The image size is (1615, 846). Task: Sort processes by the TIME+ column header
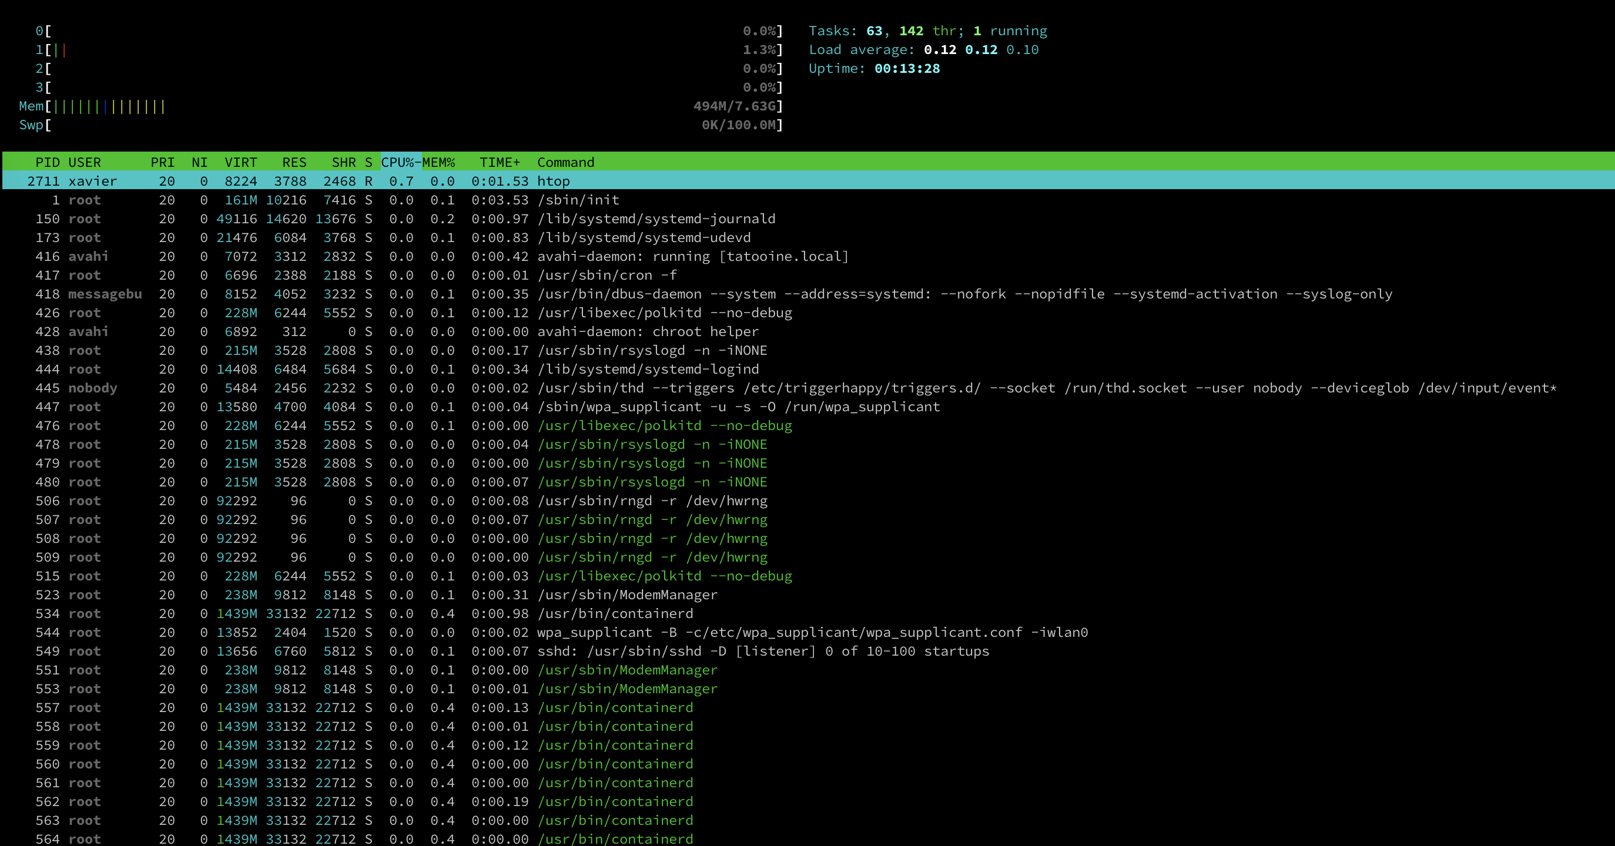499,162
